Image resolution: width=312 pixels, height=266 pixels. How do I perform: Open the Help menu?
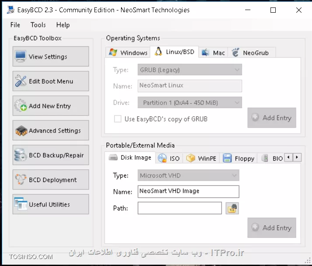click(63, 25)
